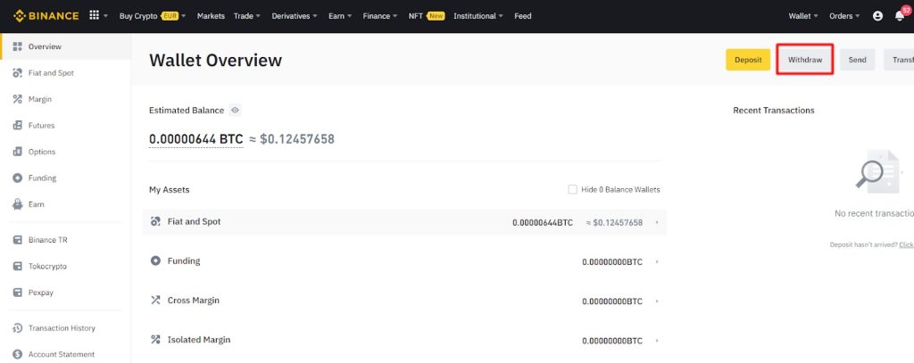This screenshot has height=363, width=914.
Task: Open NFT New menu item
Action: 426,16
